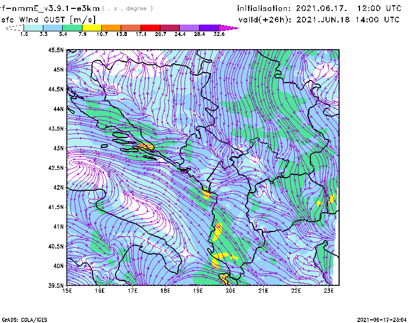Click the '22E' longitude label

click(296, 291)
